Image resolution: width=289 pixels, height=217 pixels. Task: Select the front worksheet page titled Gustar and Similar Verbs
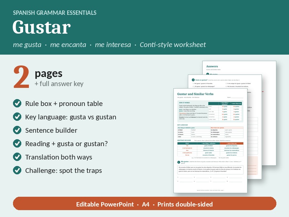[210, 141]
